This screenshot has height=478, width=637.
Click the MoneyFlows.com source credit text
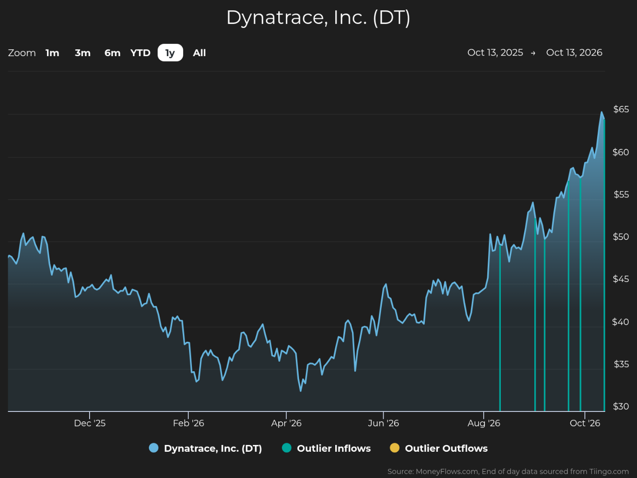[x=508, y=472]
